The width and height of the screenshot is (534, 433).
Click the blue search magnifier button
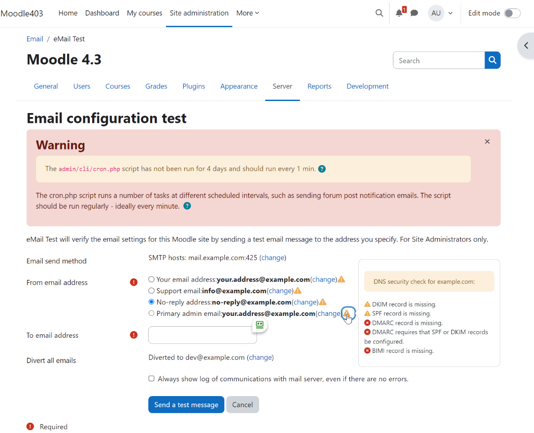click(492, 60)
